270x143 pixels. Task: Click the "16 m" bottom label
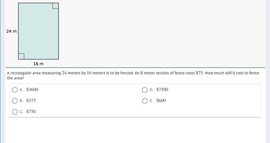(38, 64)
